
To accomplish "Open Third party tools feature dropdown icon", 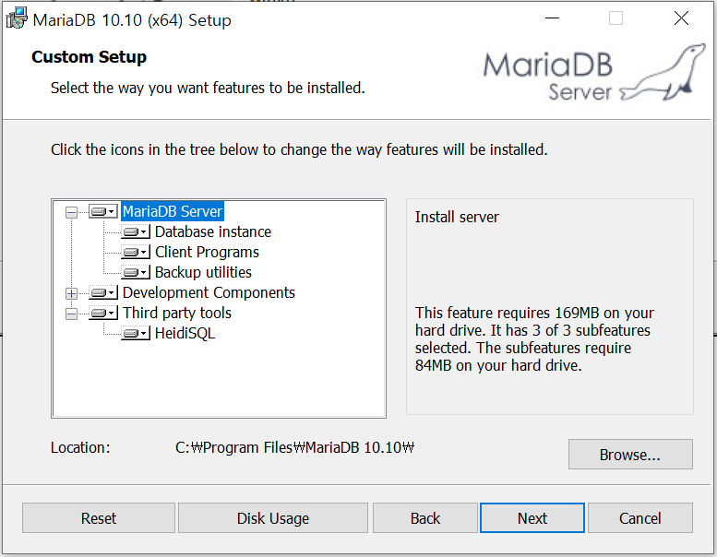I will point(103,313).
